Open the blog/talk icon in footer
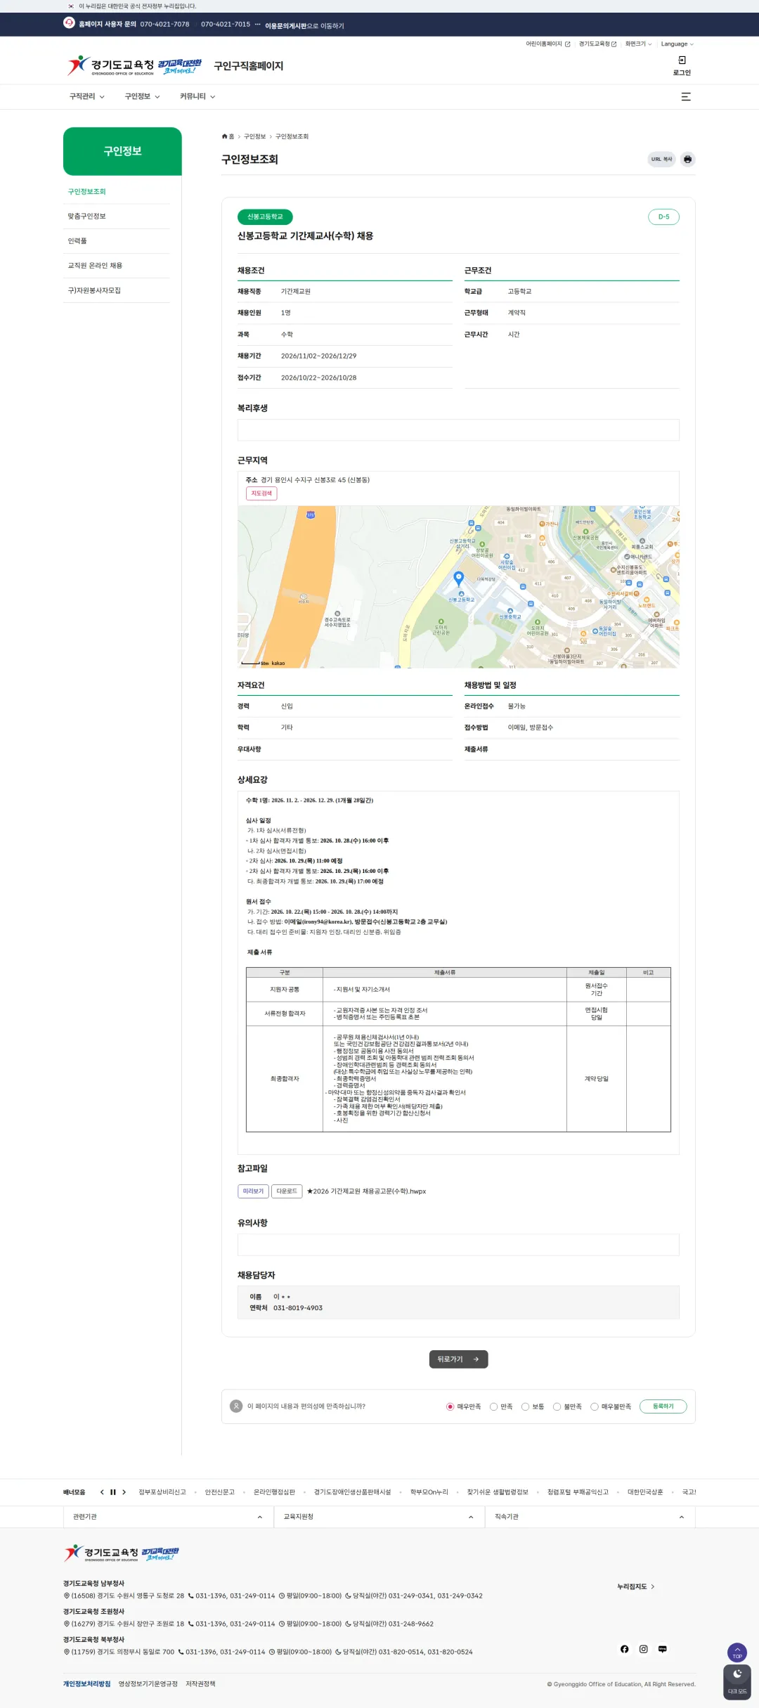The image size is (759, 1708). click(662, 1649)
